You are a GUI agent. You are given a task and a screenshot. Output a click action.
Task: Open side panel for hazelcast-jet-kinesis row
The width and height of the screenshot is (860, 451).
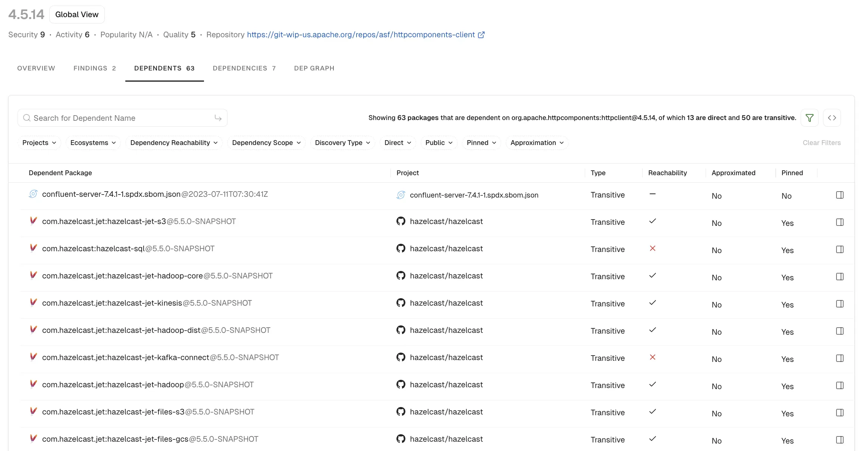[x=839, y=304]
